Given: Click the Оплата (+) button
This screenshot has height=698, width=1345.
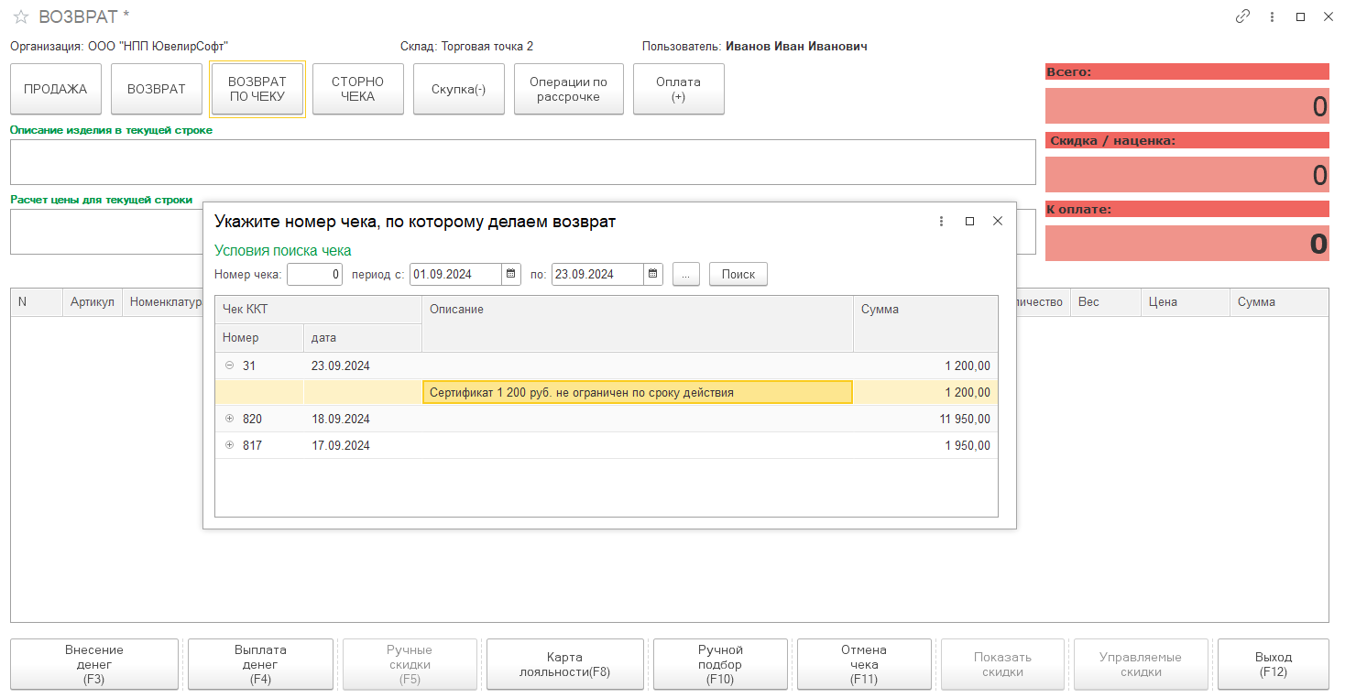Looking at the screenshot, I should pos(679,89).
